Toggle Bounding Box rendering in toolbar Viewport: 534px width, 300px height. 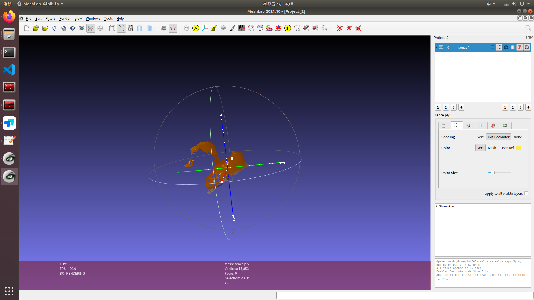(x=112, y=28)
